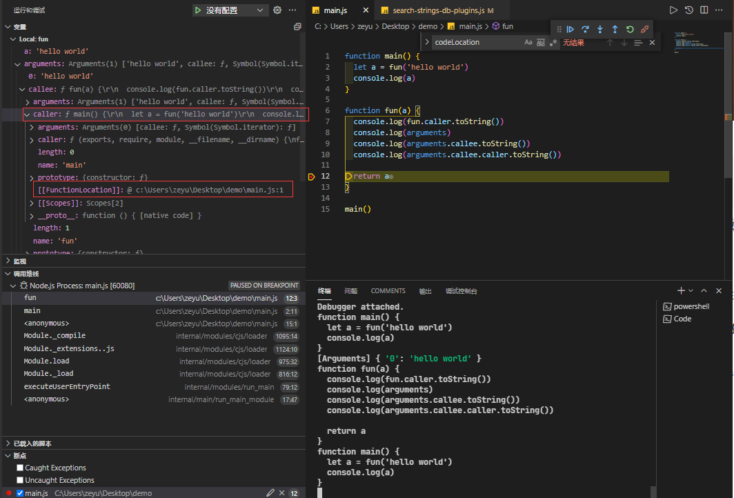Expand the [[Scopes]] tree node

[32, 203]
